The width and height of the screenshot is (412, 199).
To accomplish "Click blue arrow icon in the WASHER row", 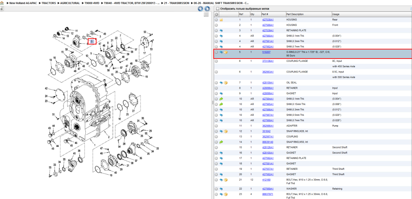I will 221,189.
